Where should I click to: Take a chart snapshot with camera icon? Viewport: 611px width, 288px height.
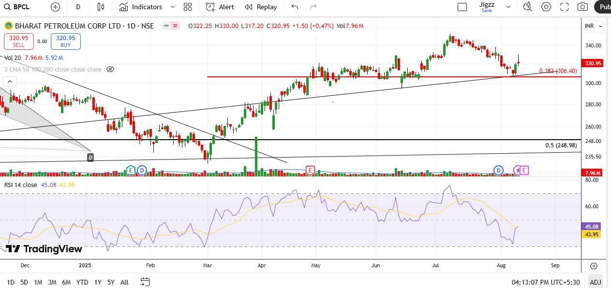583,7
